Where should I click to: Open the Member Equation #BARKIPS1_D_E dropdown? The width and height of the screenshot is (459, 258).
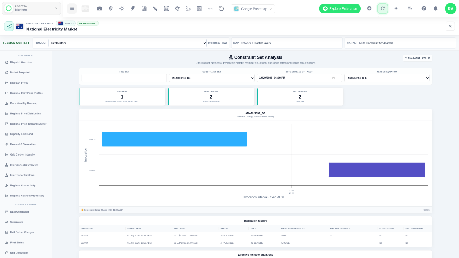(x=387, y=78)
